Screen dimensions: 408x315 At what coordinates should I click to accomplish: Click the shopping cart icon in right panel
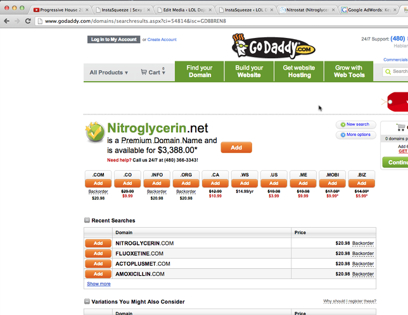coord(402,127)
